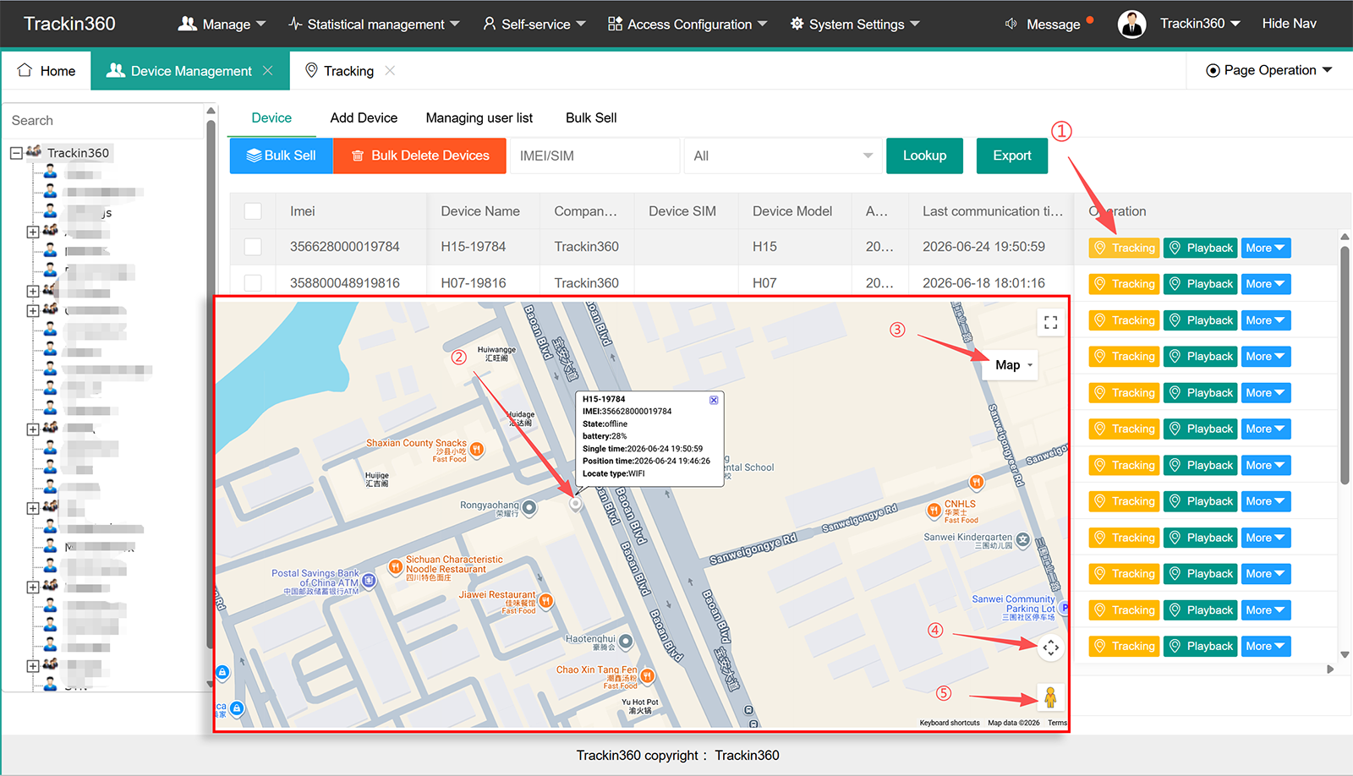Image resolution: width=1353 pixels, height=776 pixels.
Task: Click Sichuan Characteristic Noodle Restaurant marker
Action: (x=395, y=567)
